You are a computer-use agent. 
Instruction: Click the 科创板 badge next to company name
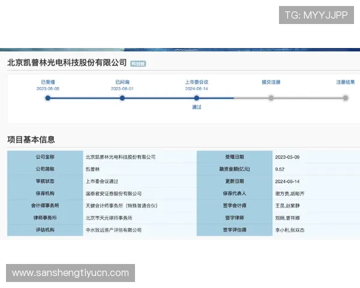click(138, 64)
